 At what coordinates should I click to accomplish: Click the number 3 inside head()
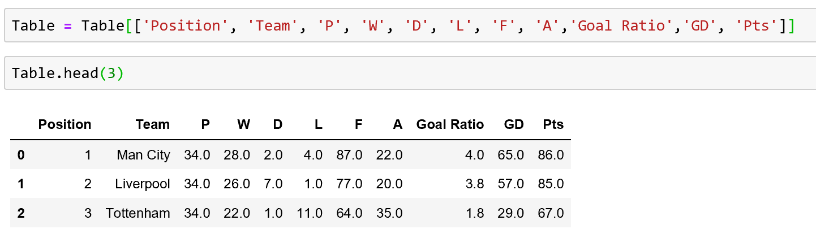coord(111,74)
